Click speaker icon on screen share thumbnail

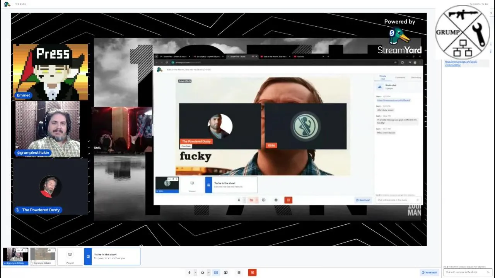tap(49, 250)
